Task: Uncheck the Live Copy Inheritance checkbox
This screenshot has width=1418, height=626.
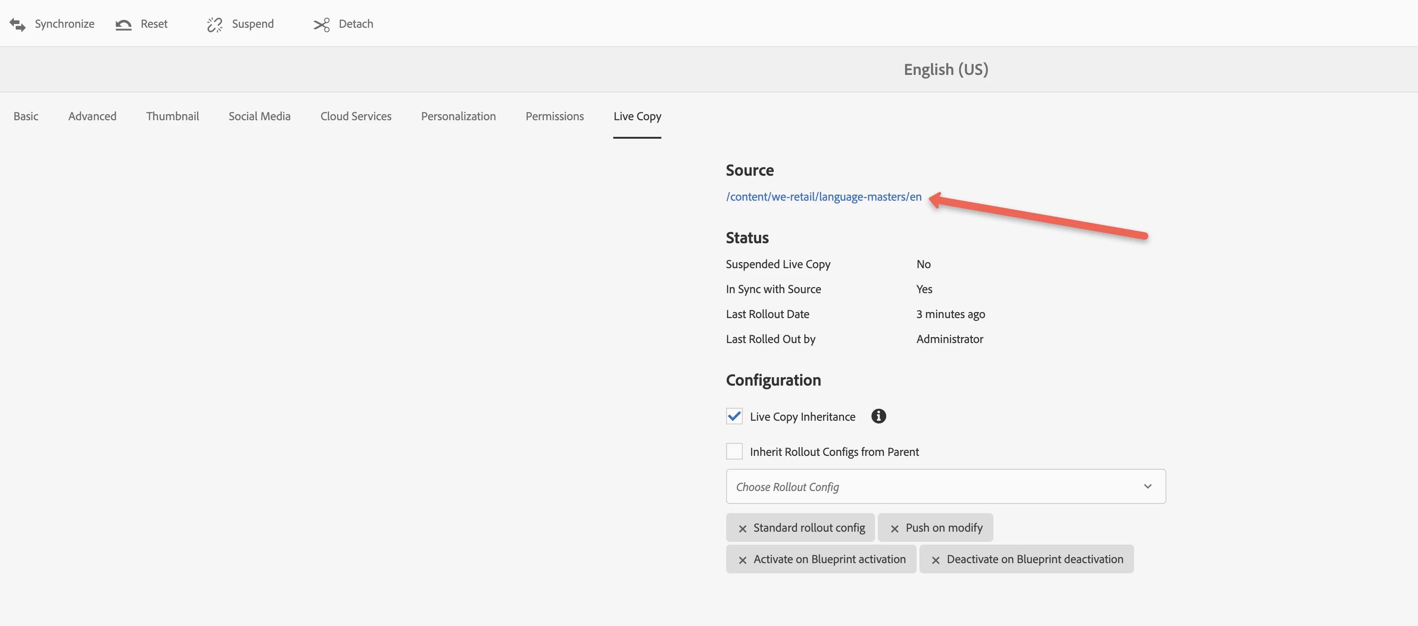Action: coord(734,417)
